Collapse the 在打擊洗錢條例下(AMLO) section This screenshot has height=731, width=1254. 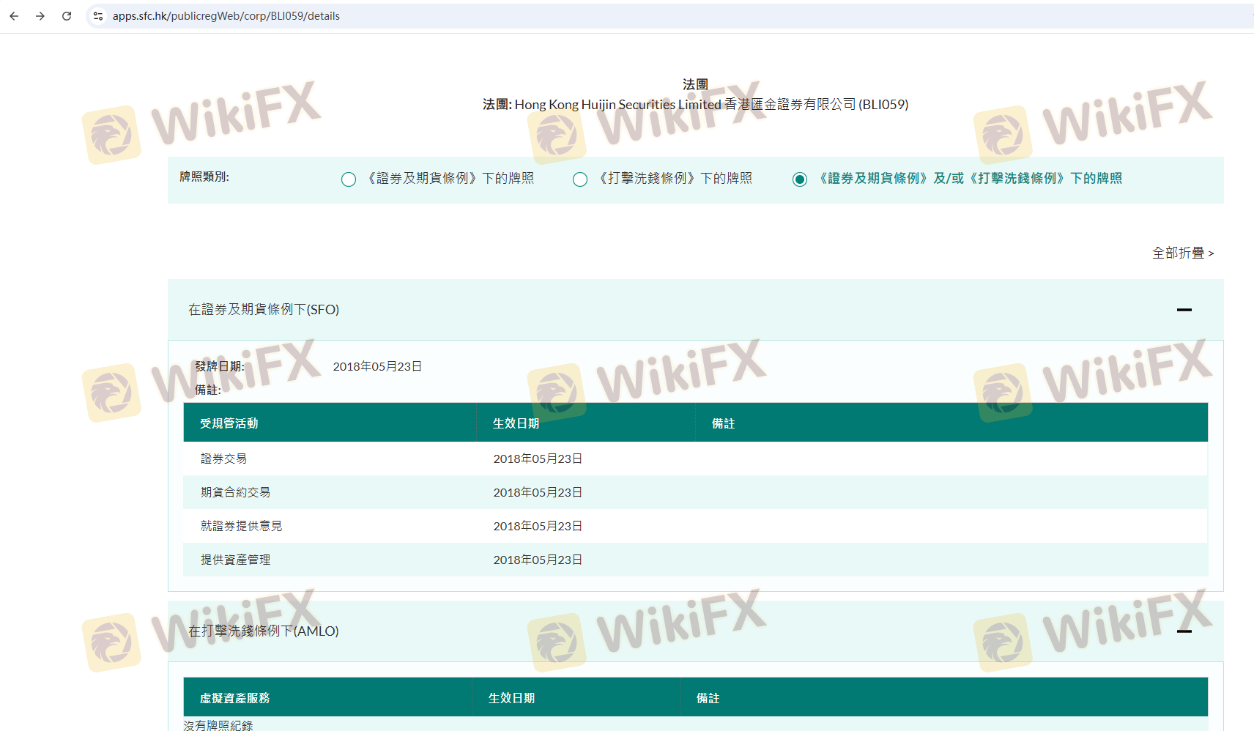tap(1184, 631)
